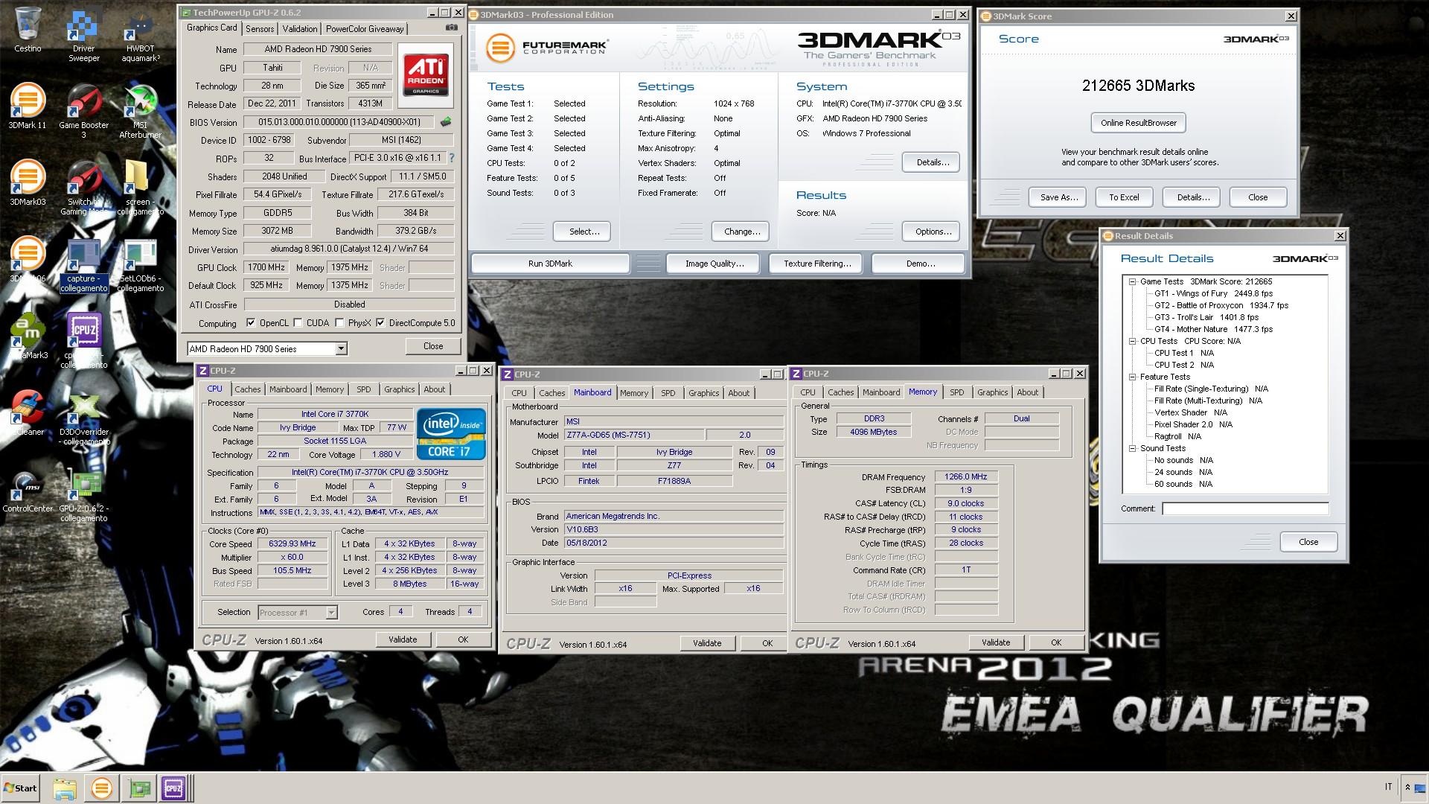Viewport: 1429px width, 804px height.
Task: Open 3DMark03 desktop shortcut
Action: coord(28,182)
